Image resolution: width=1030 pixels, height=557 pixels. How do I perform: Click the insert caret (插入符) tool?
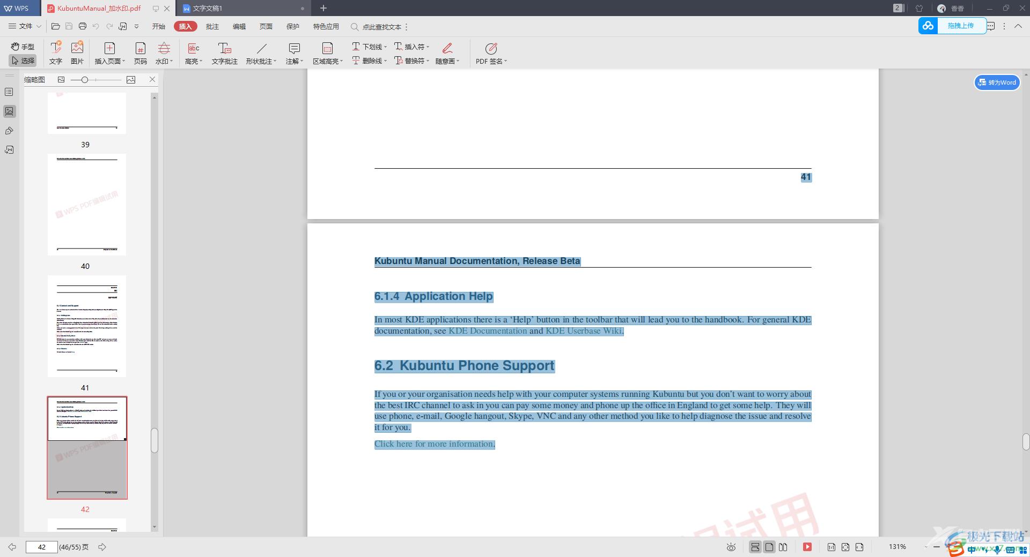411,47
